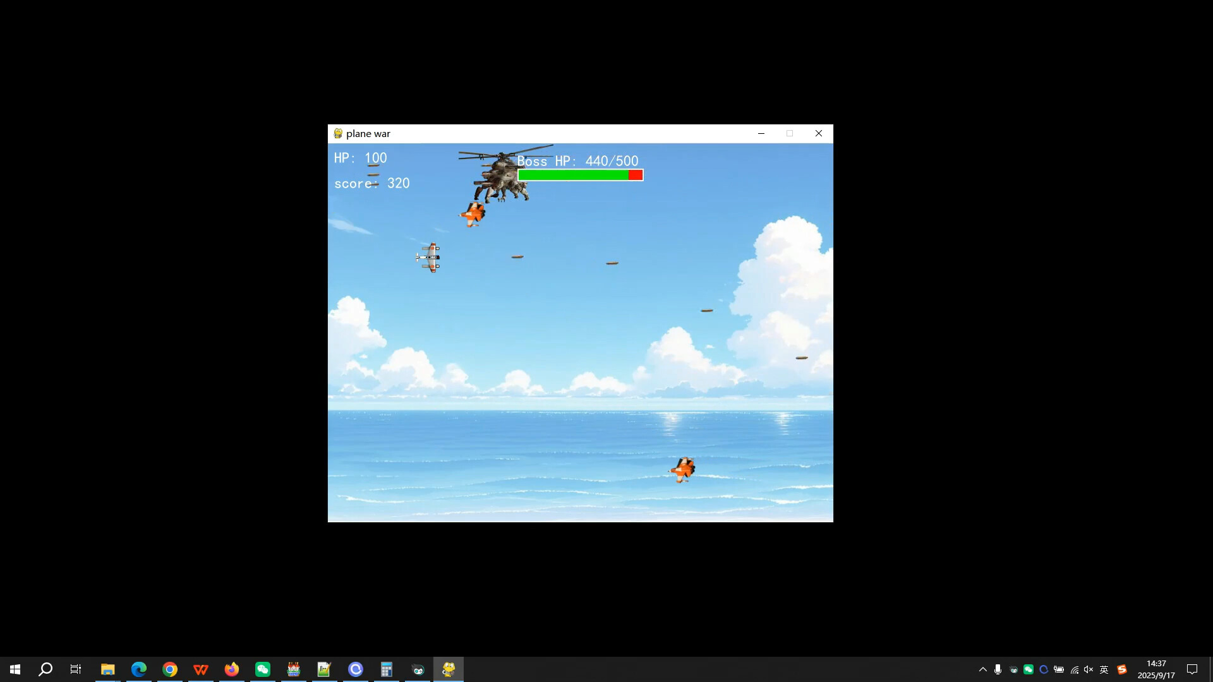Viewport: 1213px width, 682px height.
Task: Open File Explorer from the taskbar
Action: point(108,669)
